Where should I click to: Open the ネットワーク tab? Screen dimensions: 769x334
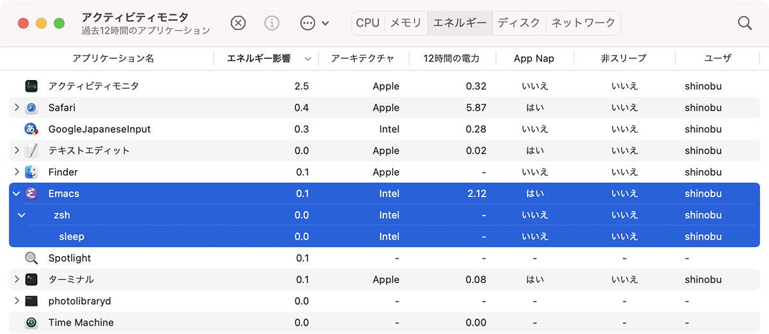pos(583,23)
